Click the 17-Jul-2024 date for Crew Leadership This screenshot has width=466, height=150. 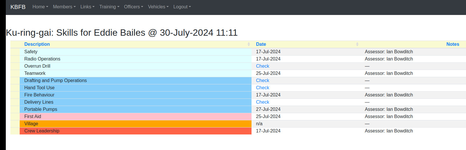tap(268, 131)
